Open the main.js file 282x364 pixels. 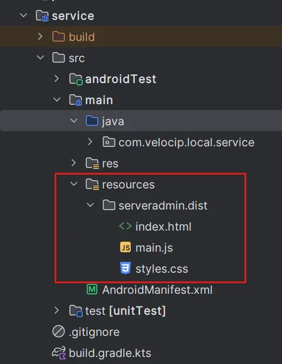(x=154, y=248)
